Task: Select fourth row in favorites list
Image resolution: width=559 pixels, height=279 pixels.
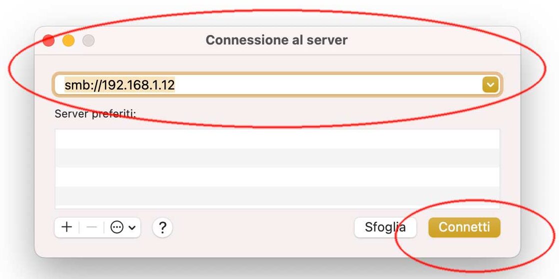Action: pos(277,195)
